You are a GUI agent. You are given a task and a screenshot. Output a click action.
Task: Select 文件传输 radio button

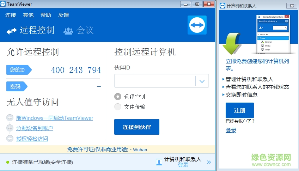point(118,107)
